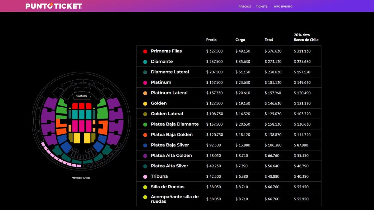The width and height of the screenshot is (374, 210).
Task: Open the Info Evento link
Action: [x=283, y=7]
